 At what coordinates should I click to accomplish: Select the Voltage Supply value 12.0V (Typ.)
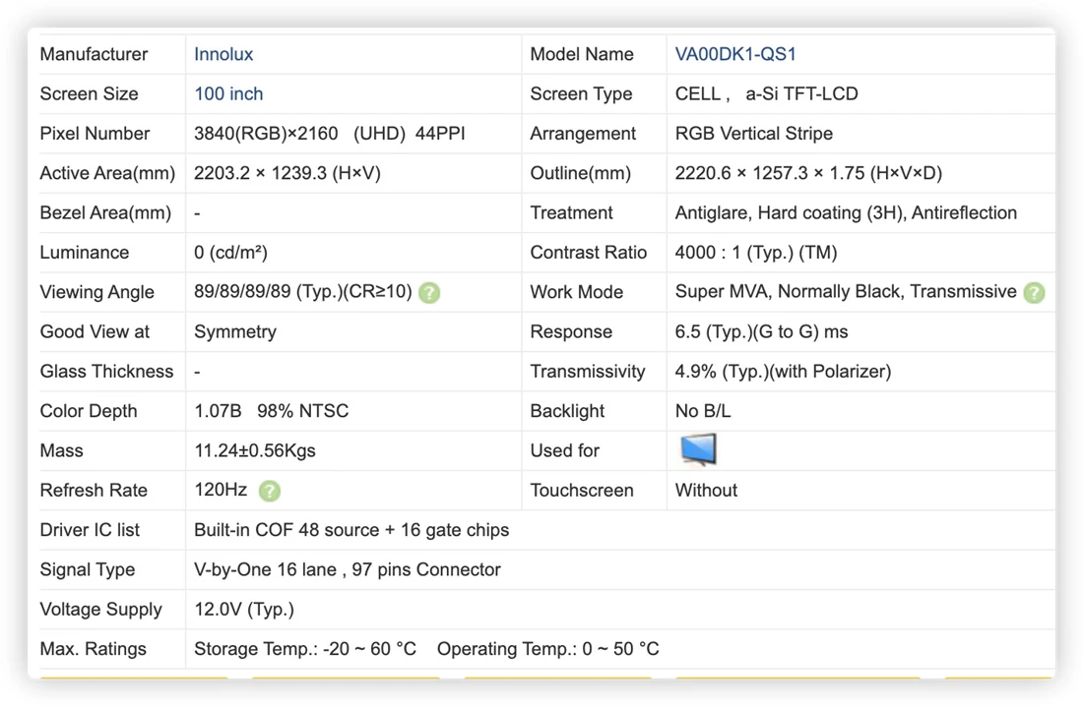point(244,610)
